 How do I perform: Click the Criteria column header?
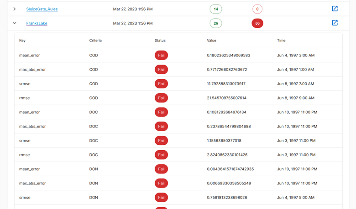click(x=95, y=41)
